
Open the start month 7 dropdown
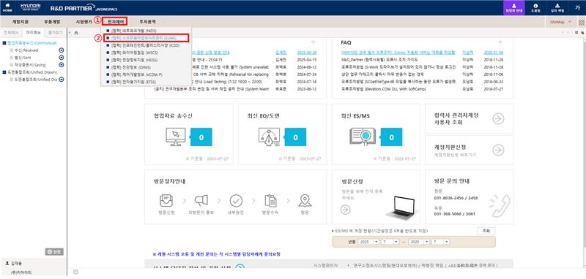tap(390, 242)
